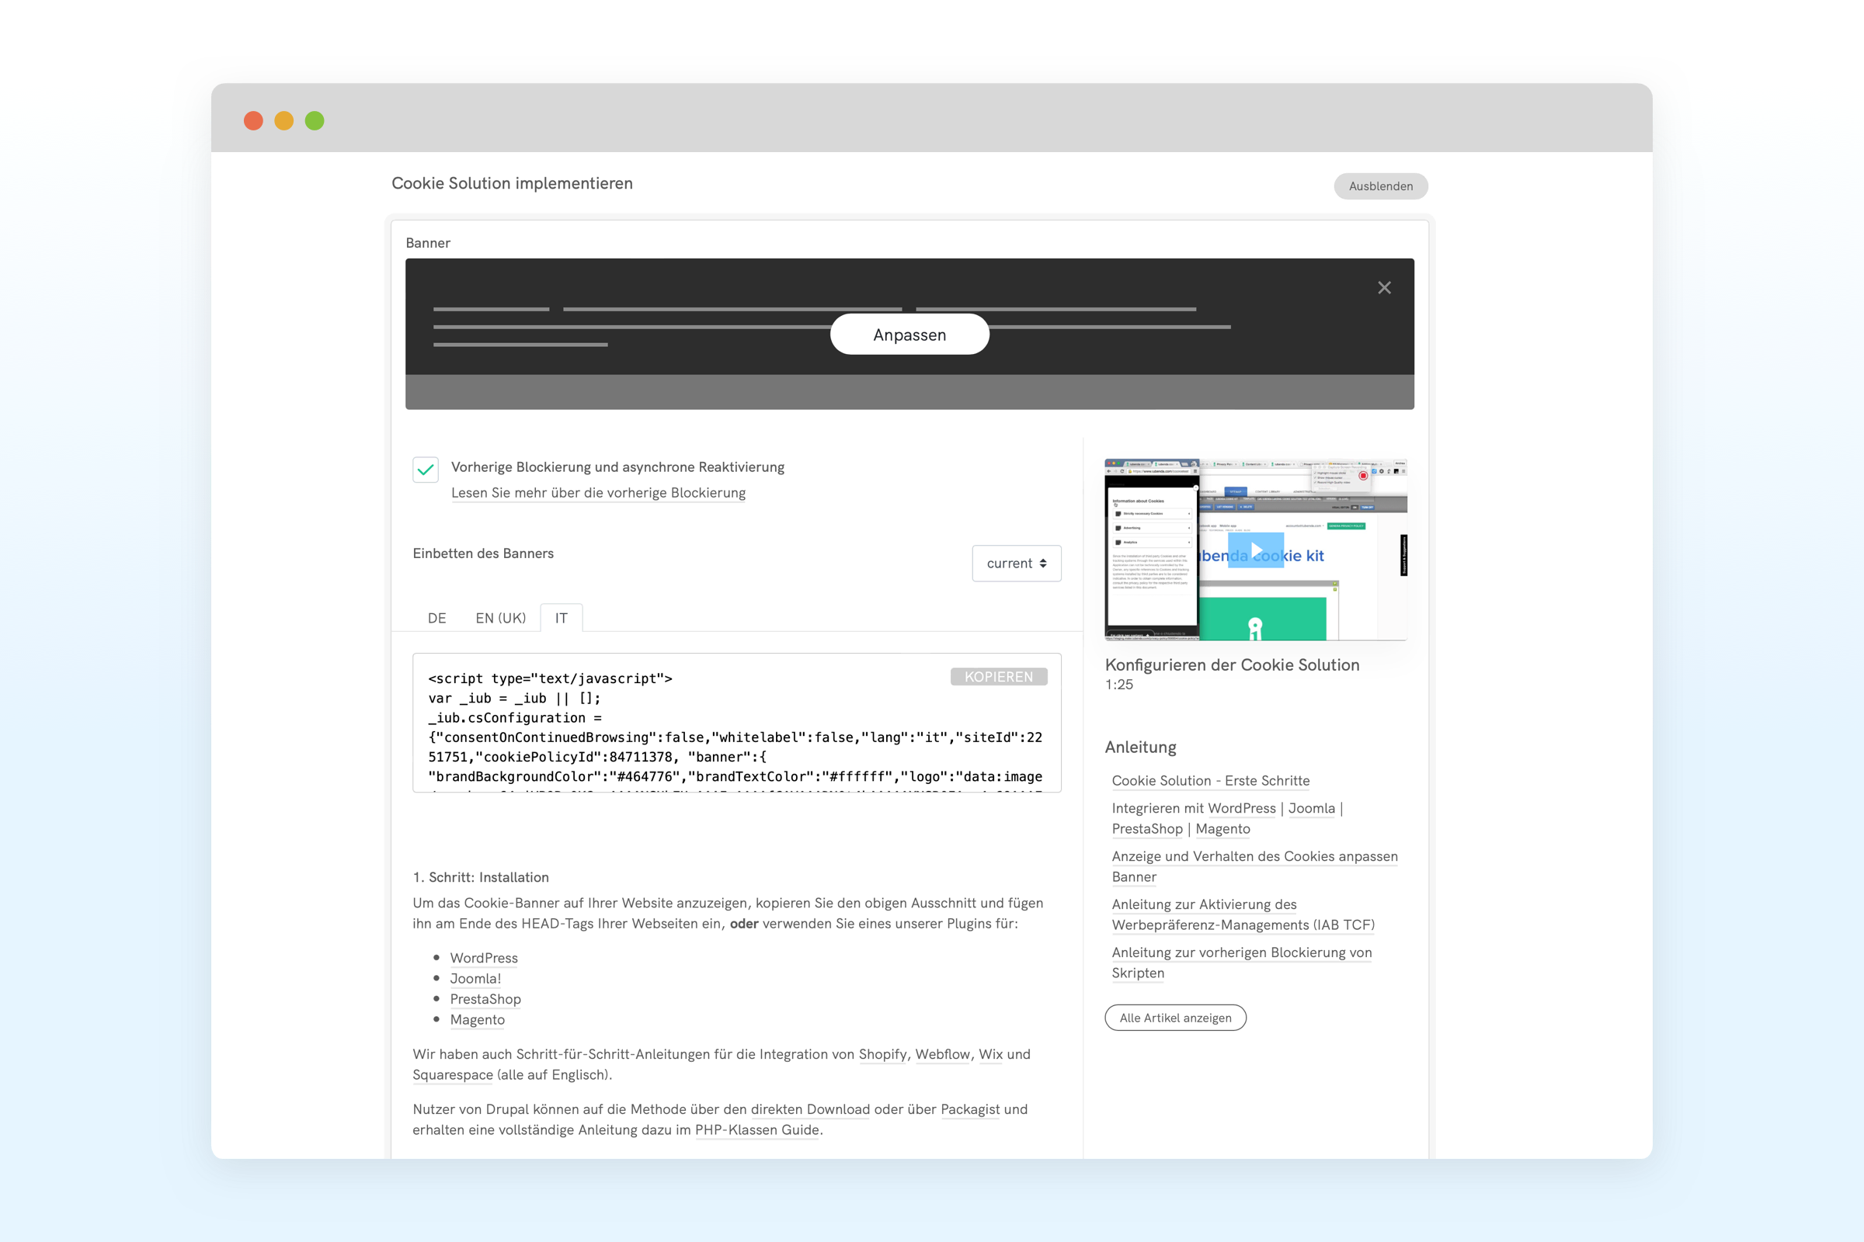Switch to the EN (UK) tab

(500, 618)
